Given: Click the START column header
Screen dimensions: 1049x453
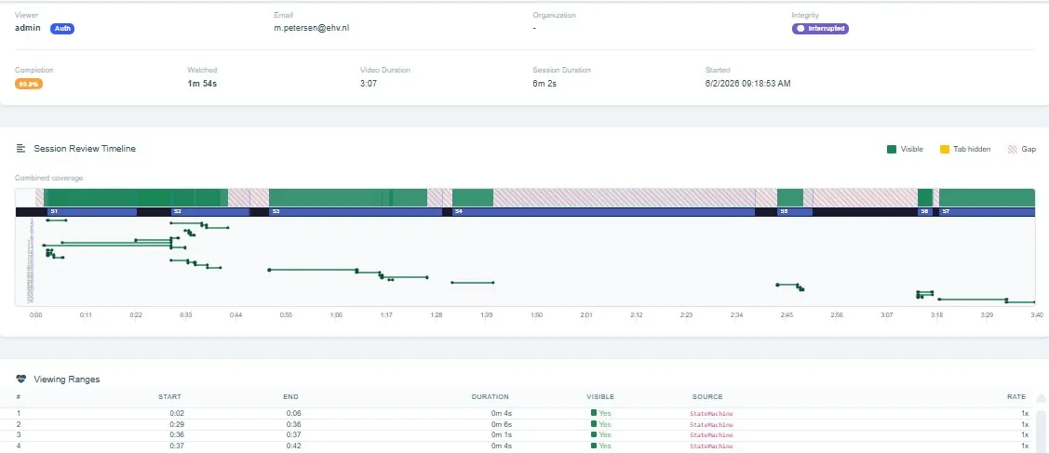Looking at the screenshot, I should tap(169, 397).
